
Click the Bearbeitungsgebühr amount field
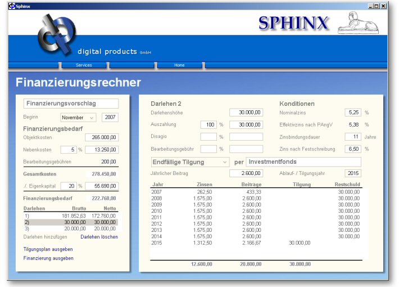[246, 149]
